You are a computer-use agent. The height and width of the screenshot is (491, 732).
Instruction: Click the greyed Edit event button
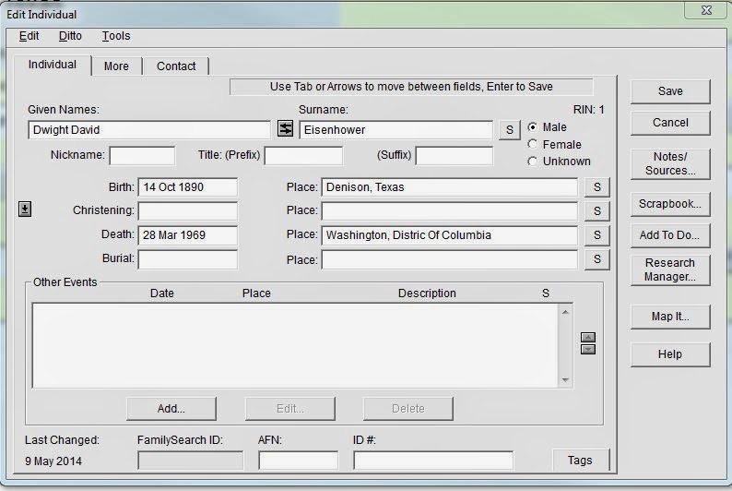click(x=289, y=409)
